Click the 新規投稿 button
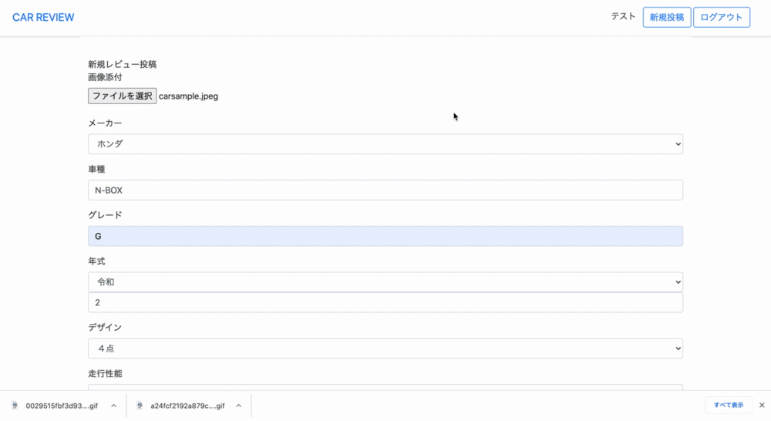 pos(667,17)
